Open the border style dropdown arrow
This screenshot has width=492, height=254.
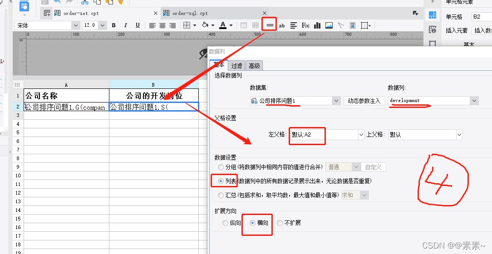(x=195, y=25)
